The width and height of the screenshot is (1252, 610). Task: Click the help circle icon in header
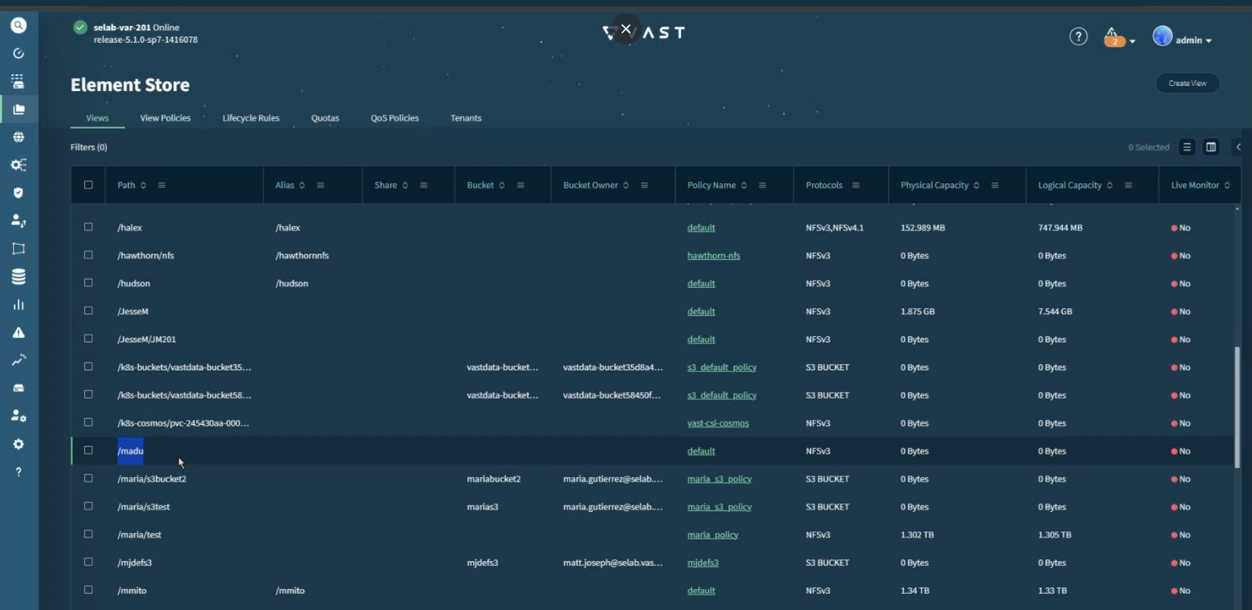click(1078, 37)
